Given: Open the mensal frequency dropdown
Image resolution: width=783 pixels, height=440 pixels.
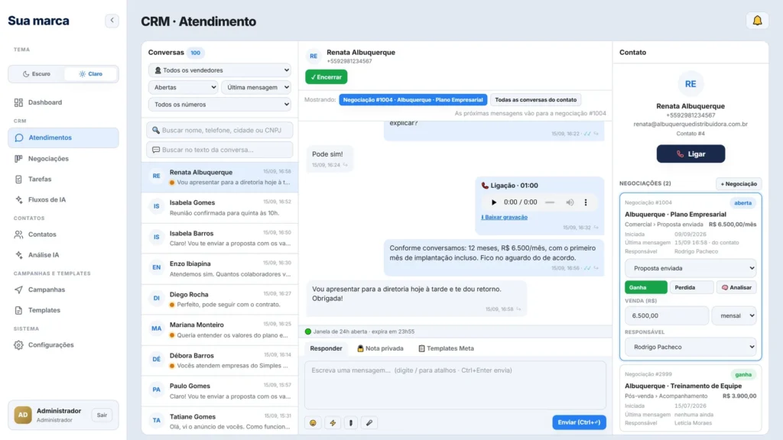Looking at the screenshot, I should click(734, 315).
